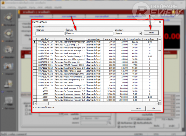186x136 pixels.
Task: Click the current-row arrow indicator for 8857108240119
Action: tap(35, 42)
